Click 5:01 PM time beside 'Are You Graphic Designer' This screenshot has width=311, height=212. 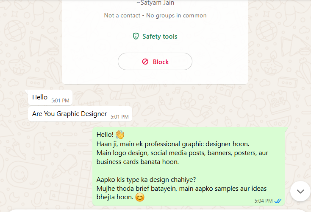pyautogui.click(x=119, y=117)
